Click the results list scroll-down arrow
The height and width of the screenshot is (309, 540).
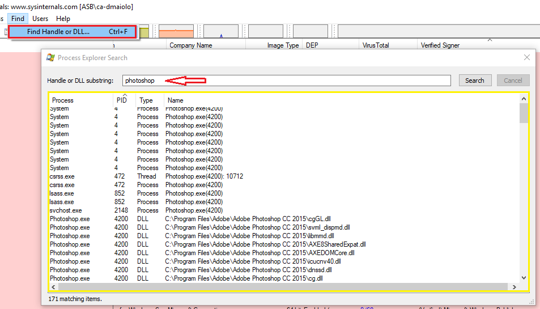click(x=524, y=278)
